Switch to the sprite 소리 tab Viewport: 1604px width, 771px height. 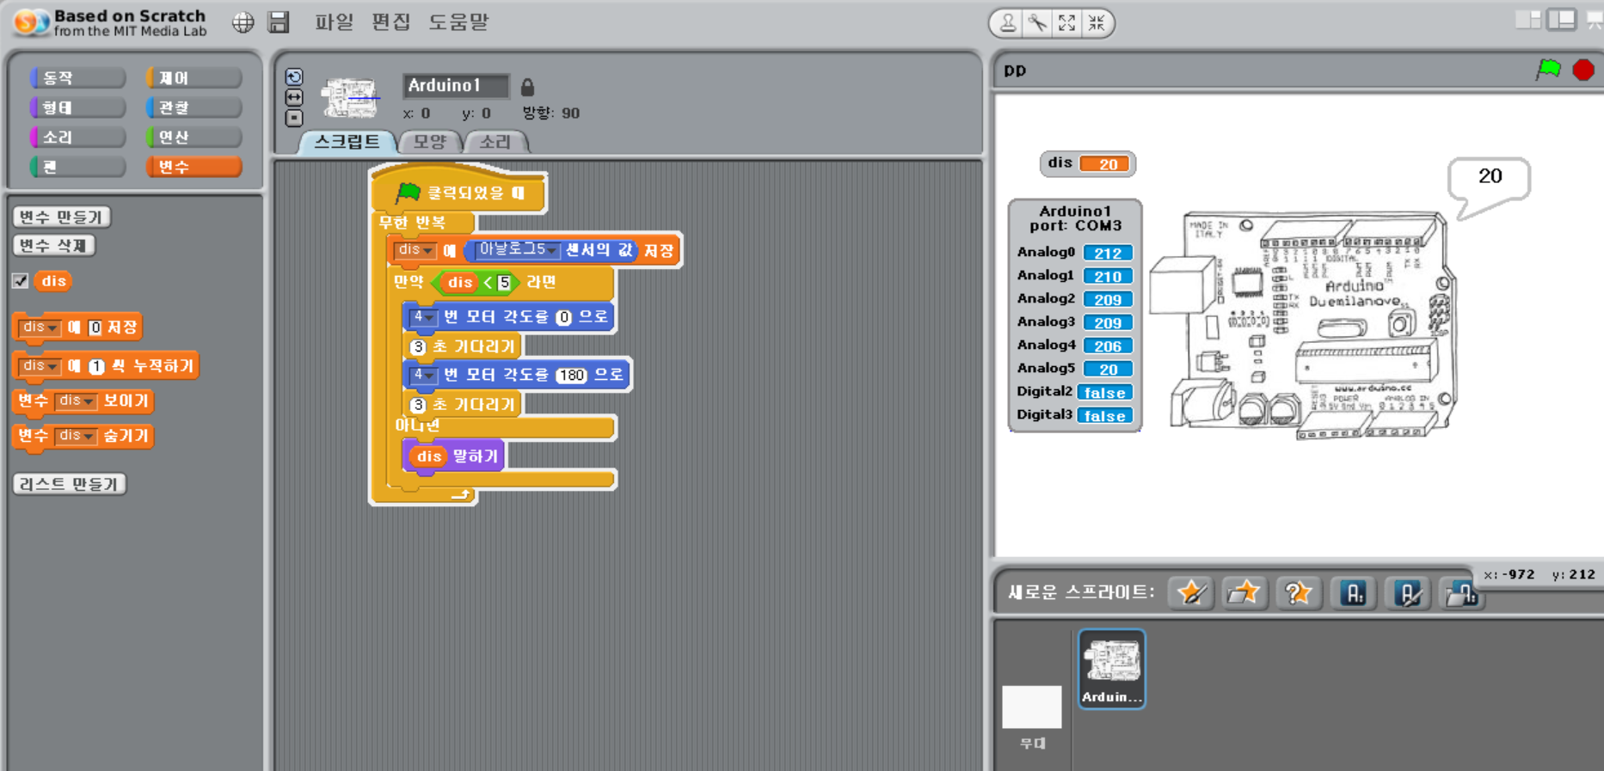point(495,142)
